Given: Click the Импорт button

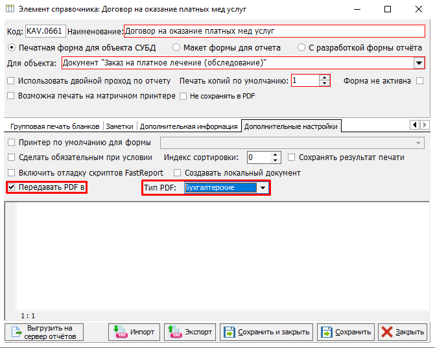Looking at the screenshot, I should coord(134,332).
